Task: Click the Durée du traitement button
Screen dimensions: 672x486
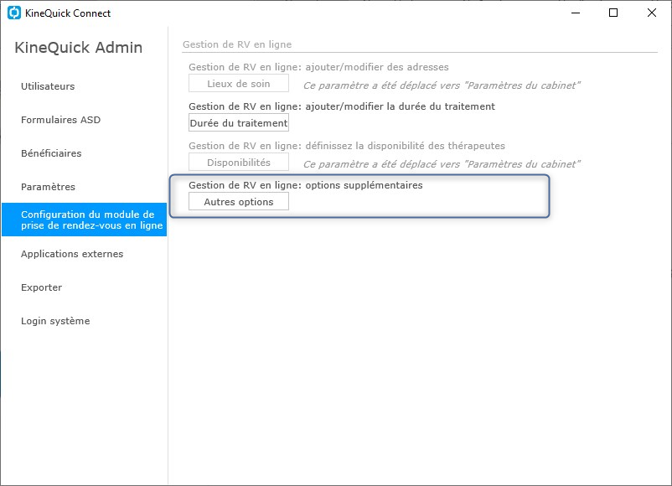Action: coord(239,123)
